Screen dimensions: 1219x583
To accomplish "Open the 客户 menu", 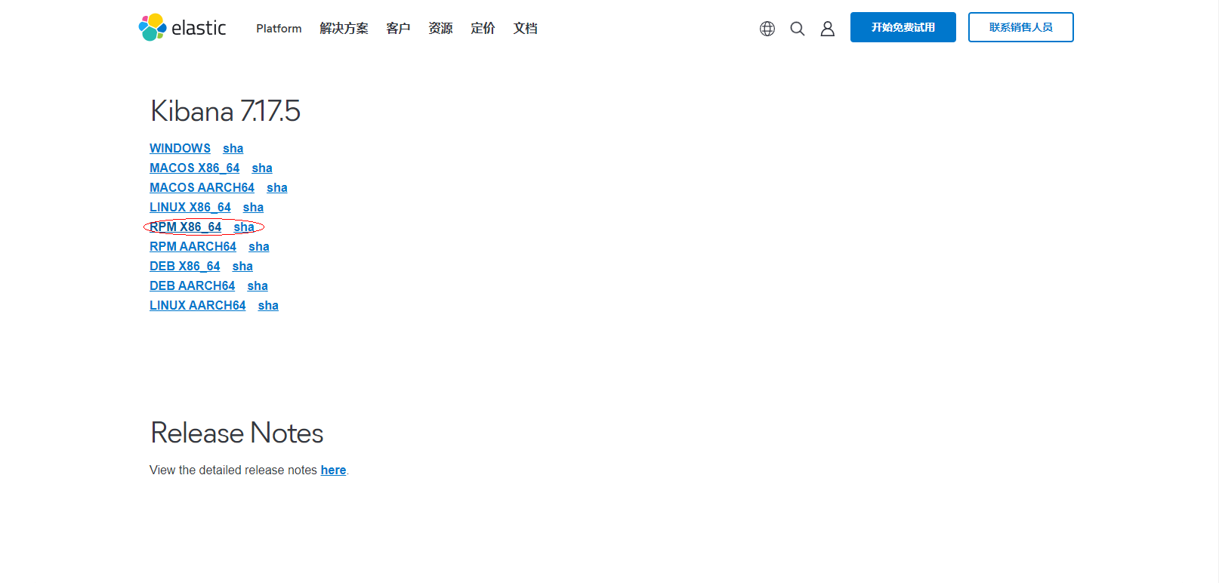I will [x=398, y=29].
